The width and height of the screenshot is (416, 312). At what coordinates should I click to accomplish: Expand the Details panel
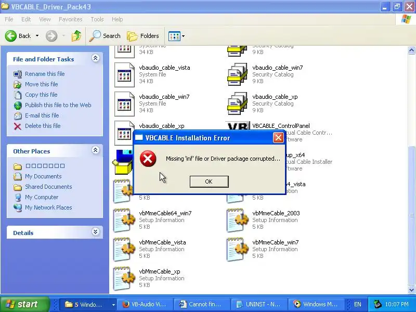pyautogui.click(x=96, y=232)
